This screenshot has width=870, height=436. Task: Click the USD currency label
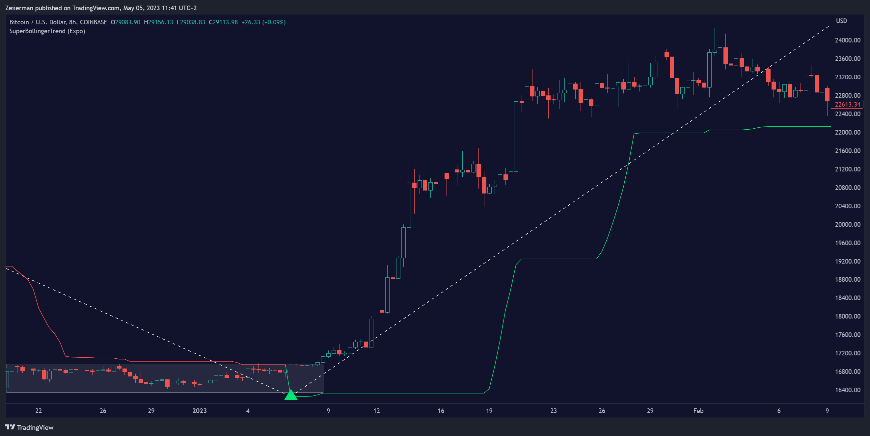[x=841, y=21]
